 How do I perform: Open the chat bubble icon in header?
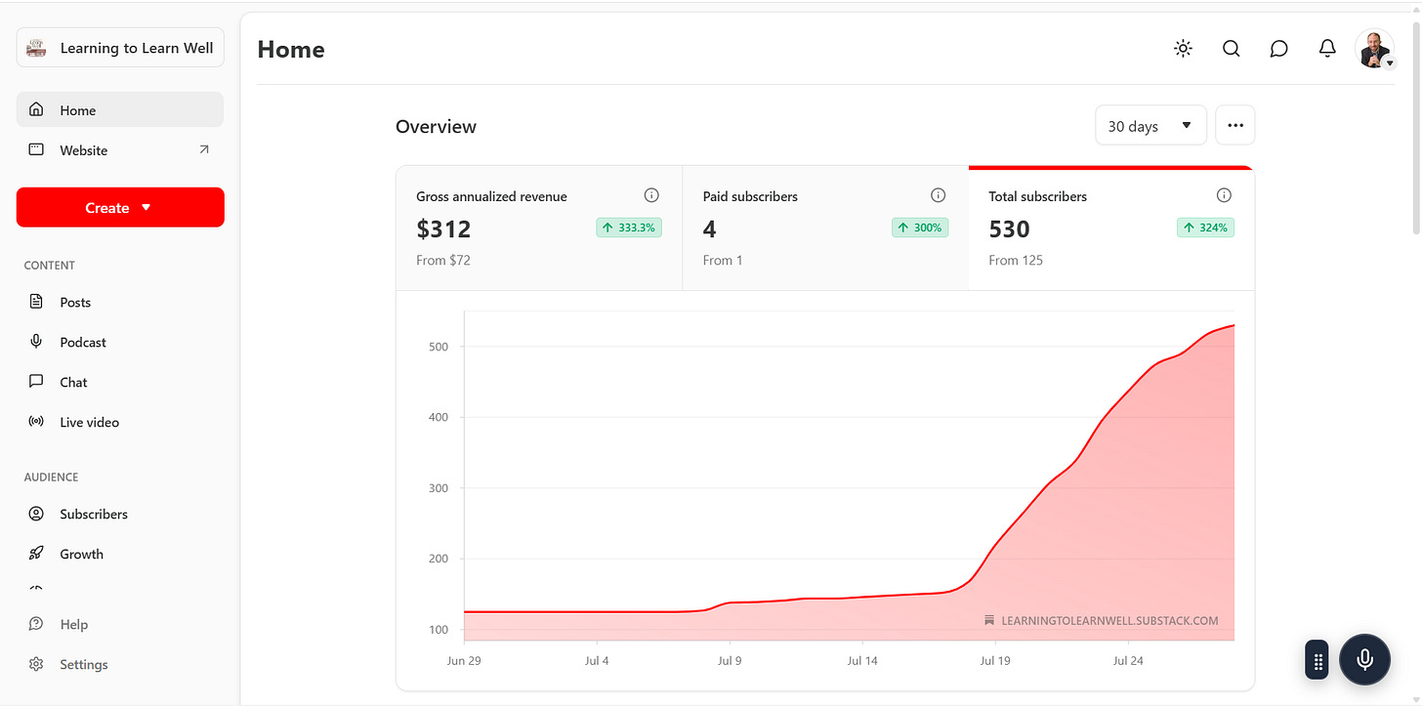tap(1278, 49)
